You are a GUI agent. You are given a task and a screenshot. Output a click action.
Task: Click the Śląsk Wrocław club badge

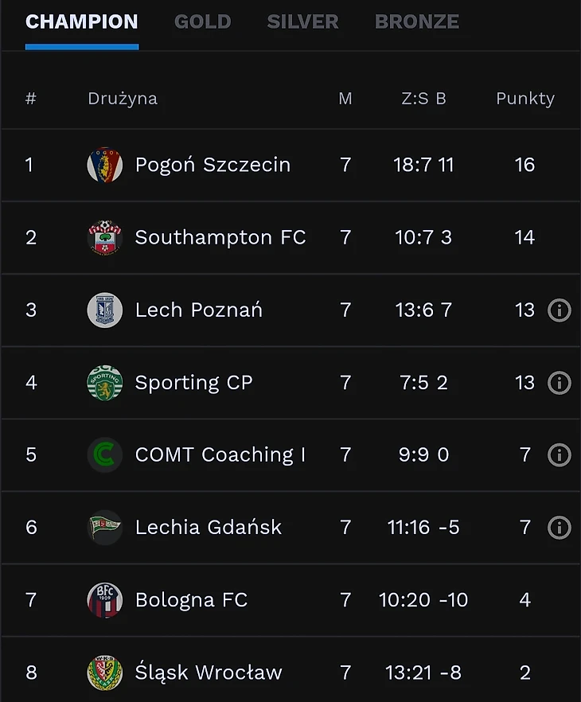[x=104, y=673]
